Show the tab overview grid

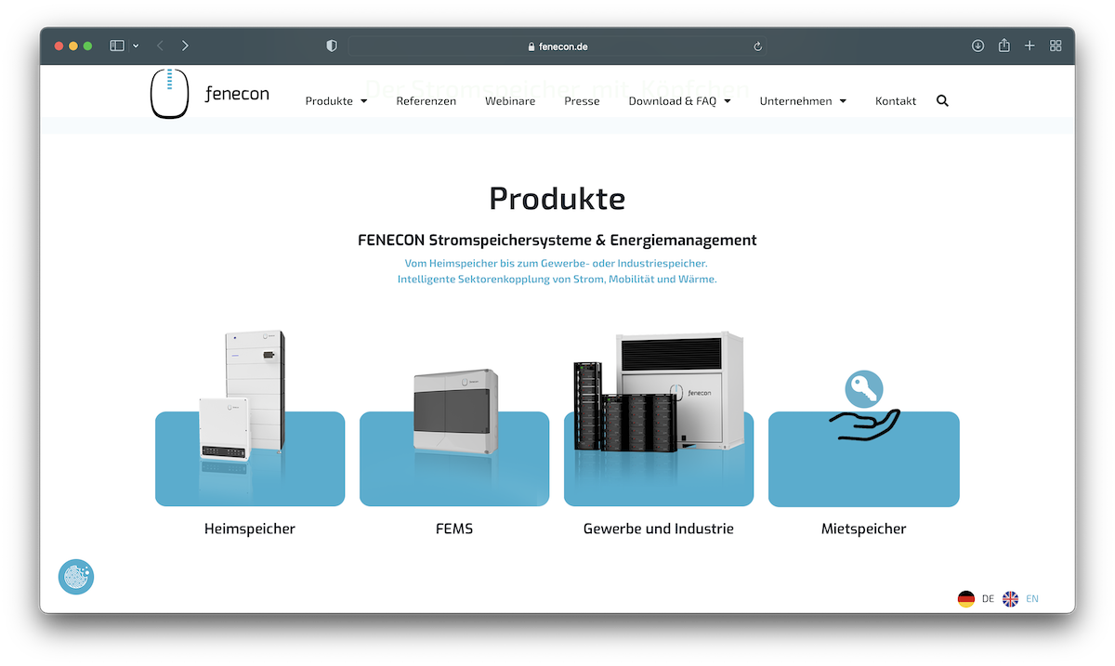[1056, 46]
